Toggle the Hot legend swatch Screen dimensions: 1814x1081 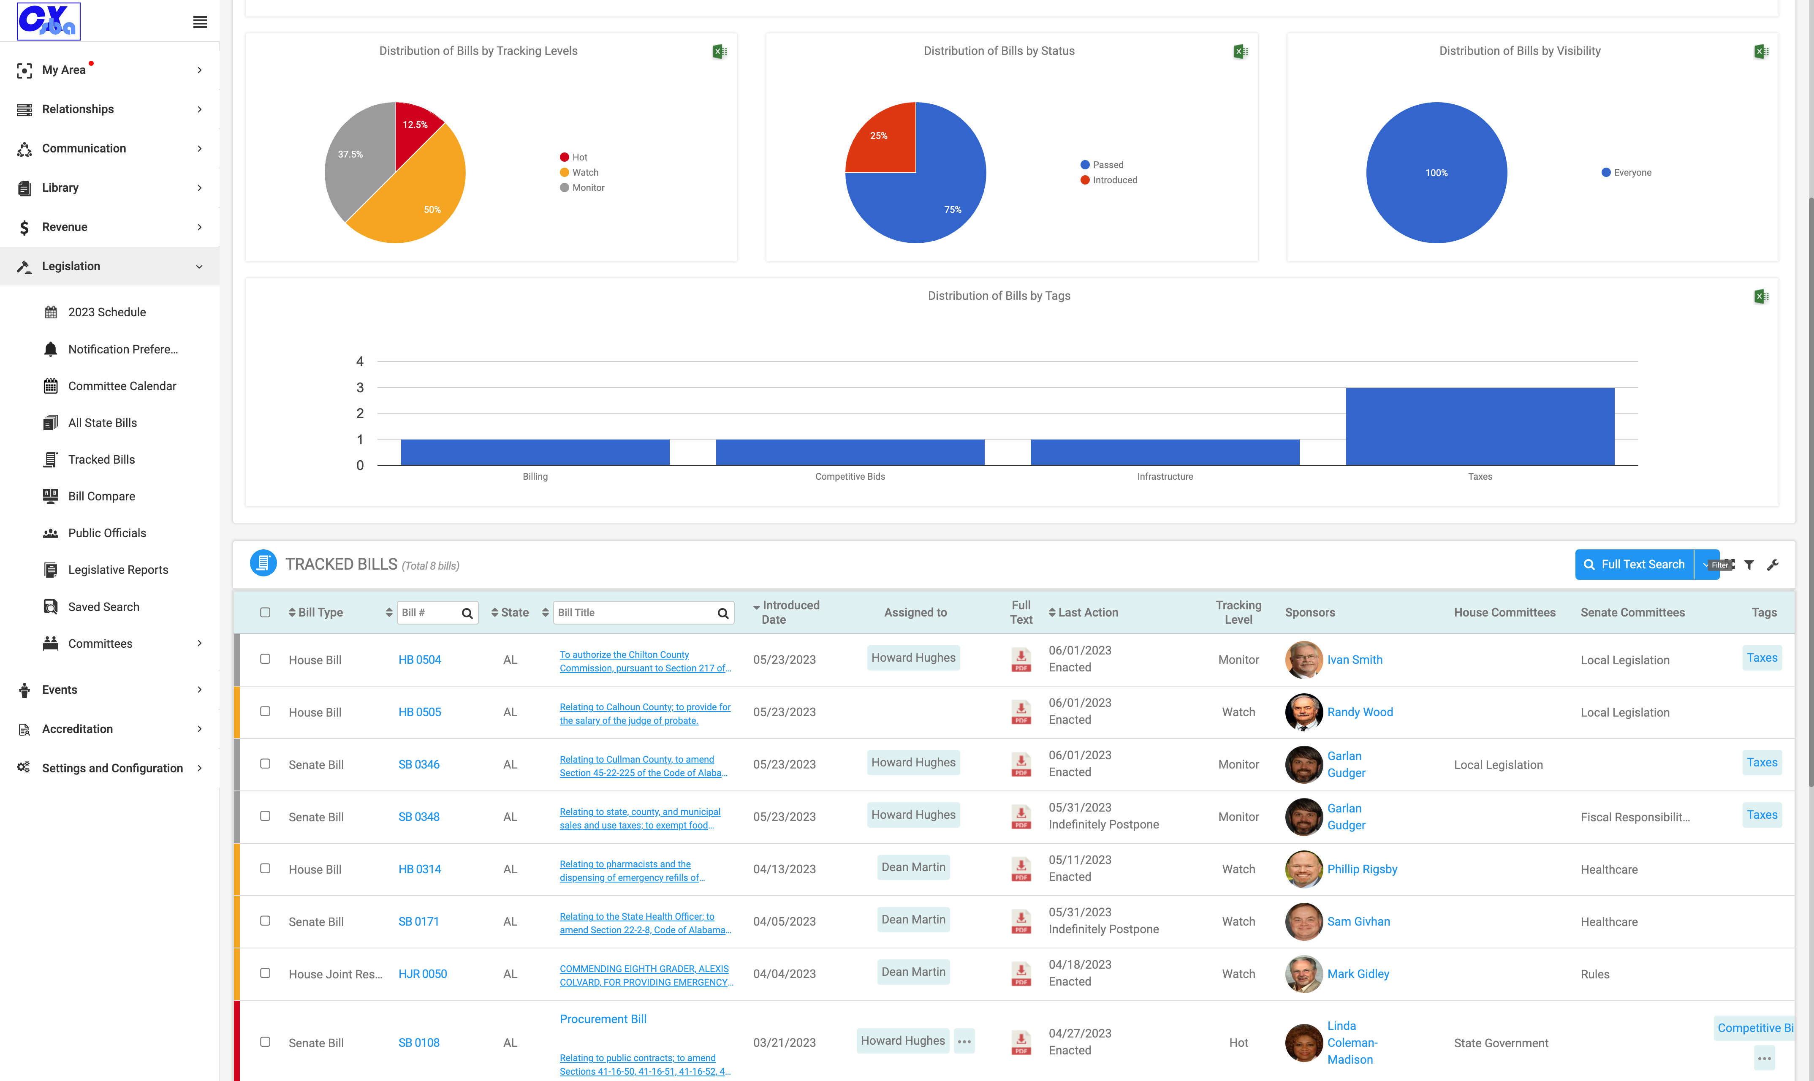click(x=565, y=158)
